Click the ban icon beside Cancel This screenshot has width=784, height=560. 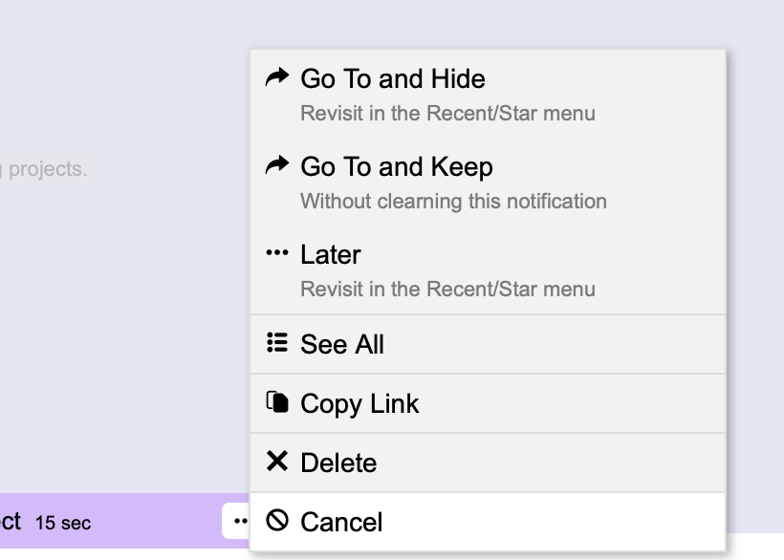(277, 521)
